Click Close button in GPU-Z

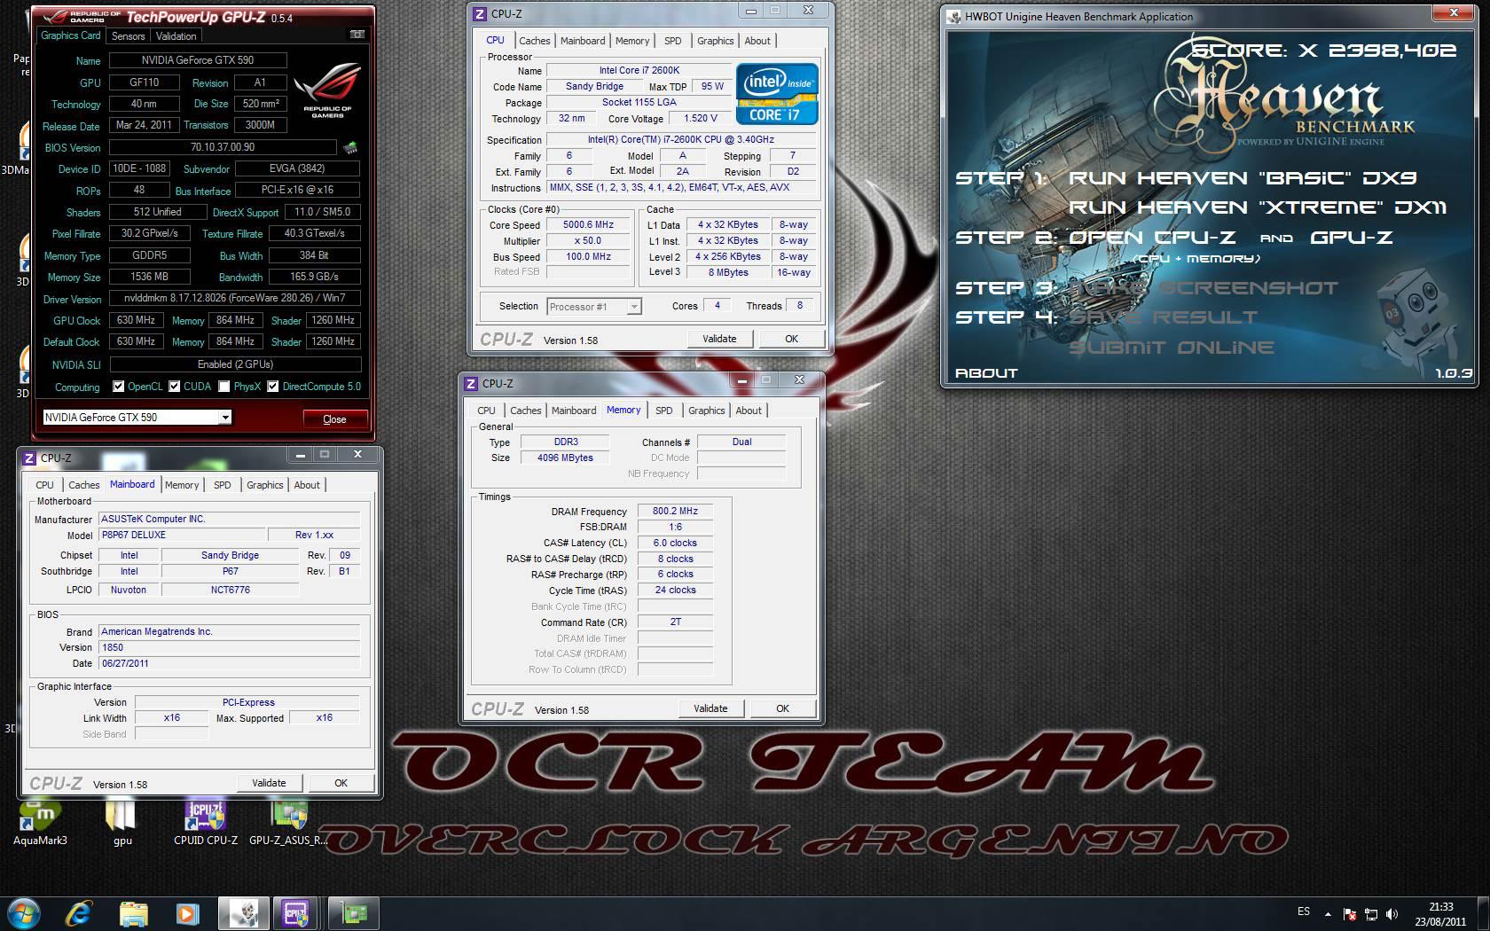pyautogui.click(x=334, y=419)
